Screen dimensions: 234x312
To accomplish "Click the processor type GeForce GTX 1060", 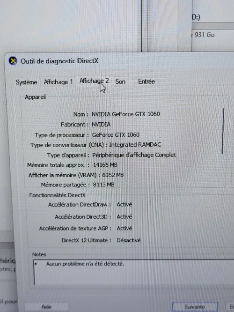I will click(116, 135).
